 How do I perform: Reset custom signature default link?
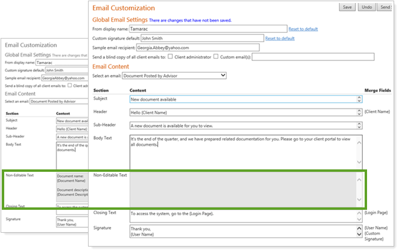point(280,39)
